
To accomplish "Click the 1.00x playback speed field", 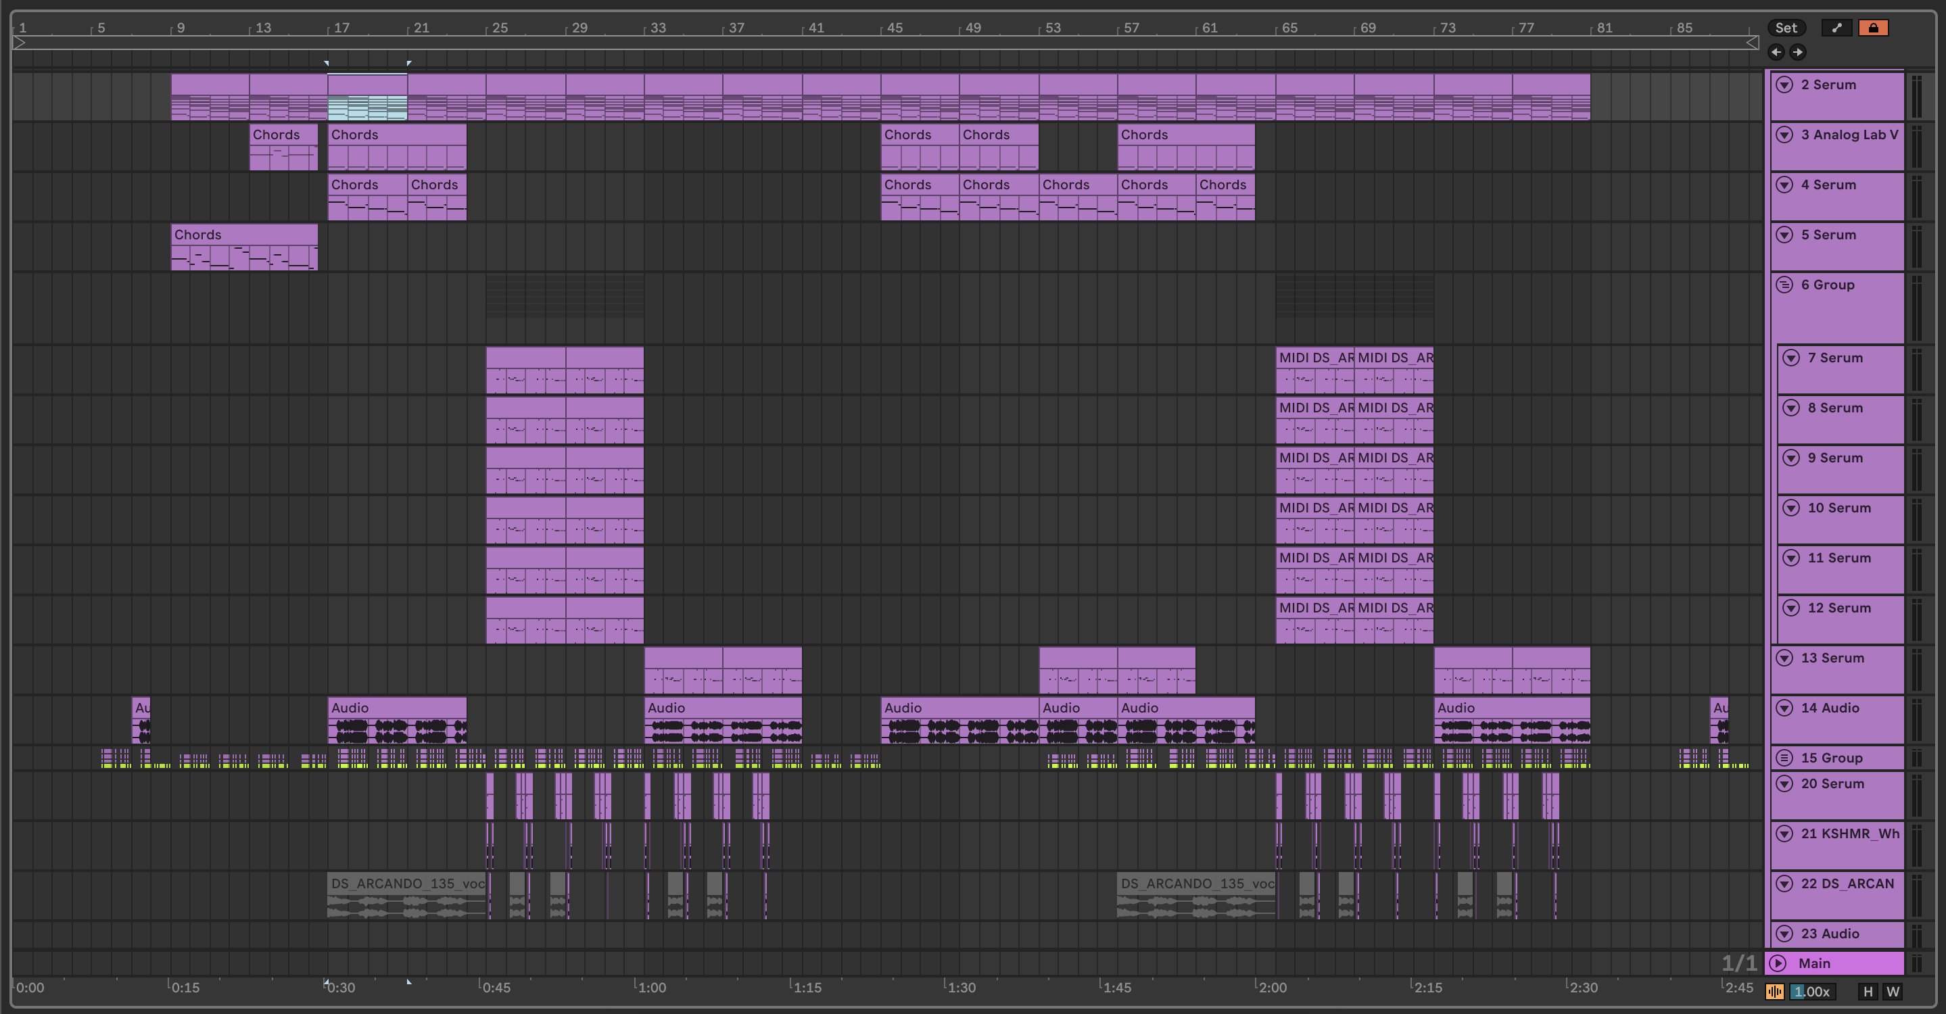I will tap(1812, 991).
